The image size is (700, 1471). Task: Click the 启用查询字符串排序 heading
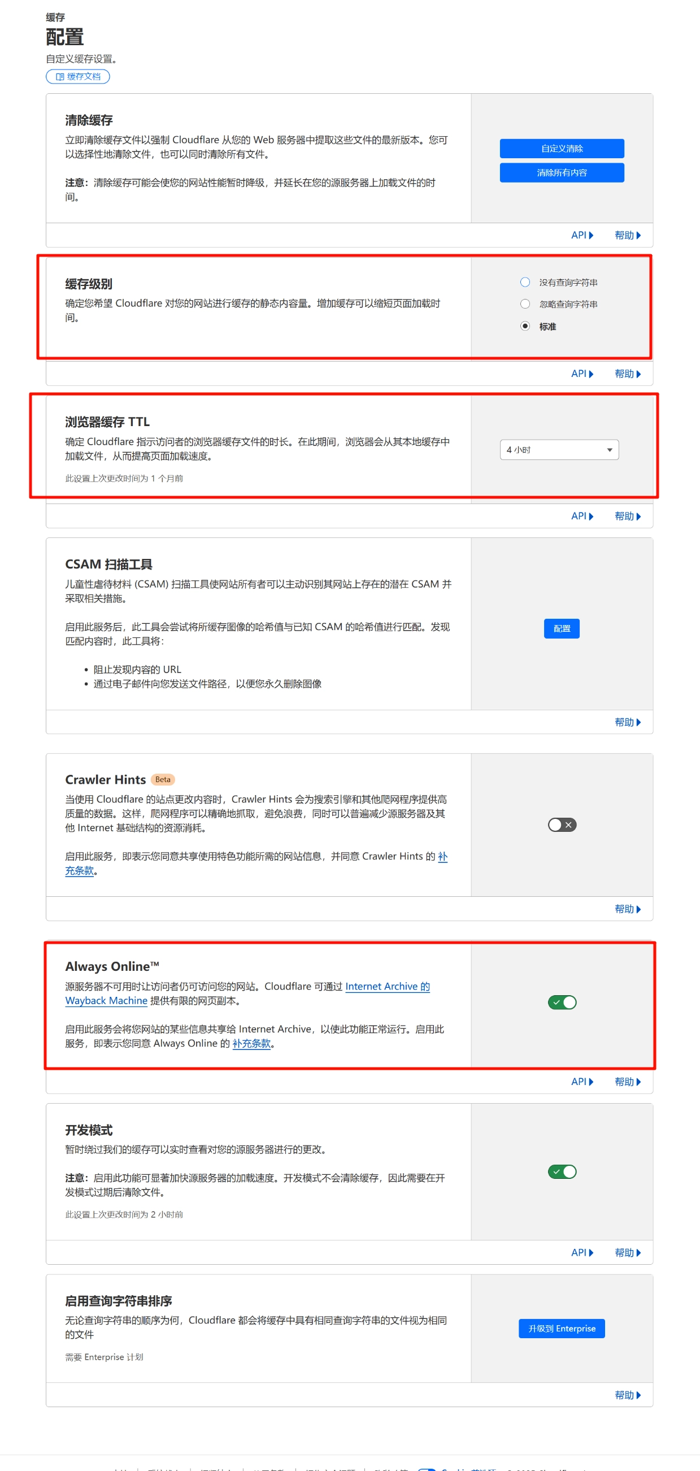point(119,1301)
